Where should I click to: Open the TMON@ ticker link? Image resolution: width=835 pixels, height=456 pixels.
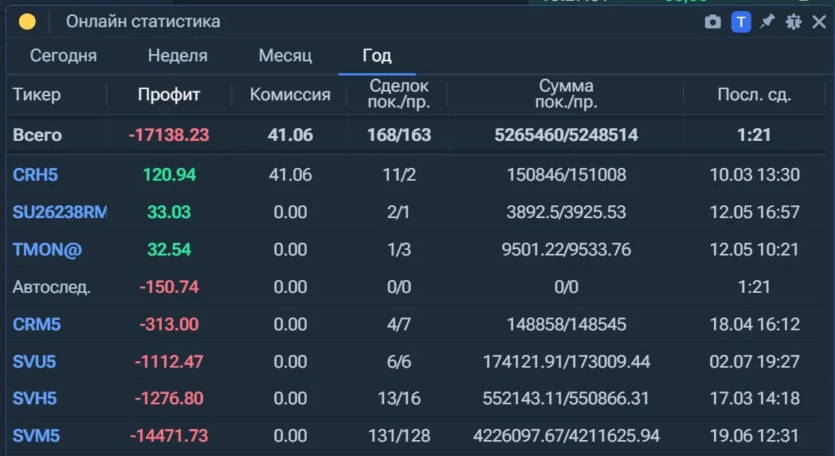click(x=47, y=250)
